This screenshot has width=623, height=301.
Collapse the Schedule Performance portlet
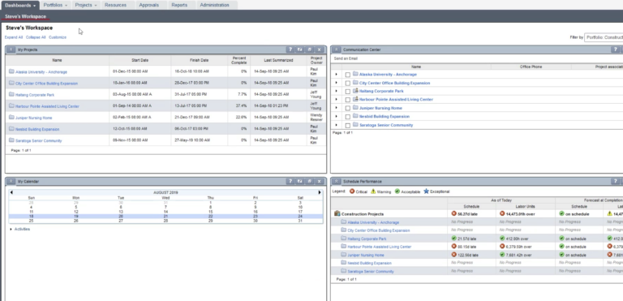pos(337,181)
